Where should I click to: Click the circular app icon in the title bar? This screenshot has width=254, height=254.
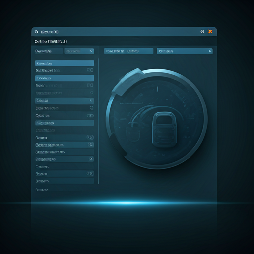point(36,32)
